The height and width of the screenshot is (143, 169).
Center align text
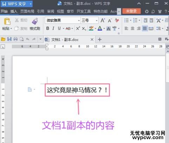(133, 28)
